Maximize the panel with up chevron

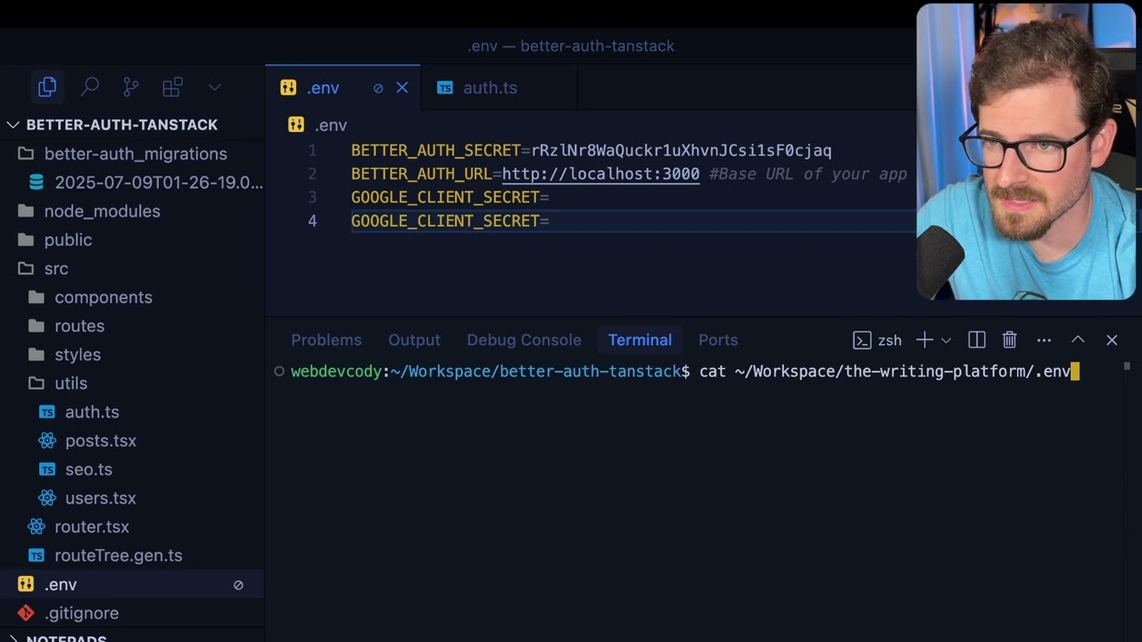tap(1078, 340)
